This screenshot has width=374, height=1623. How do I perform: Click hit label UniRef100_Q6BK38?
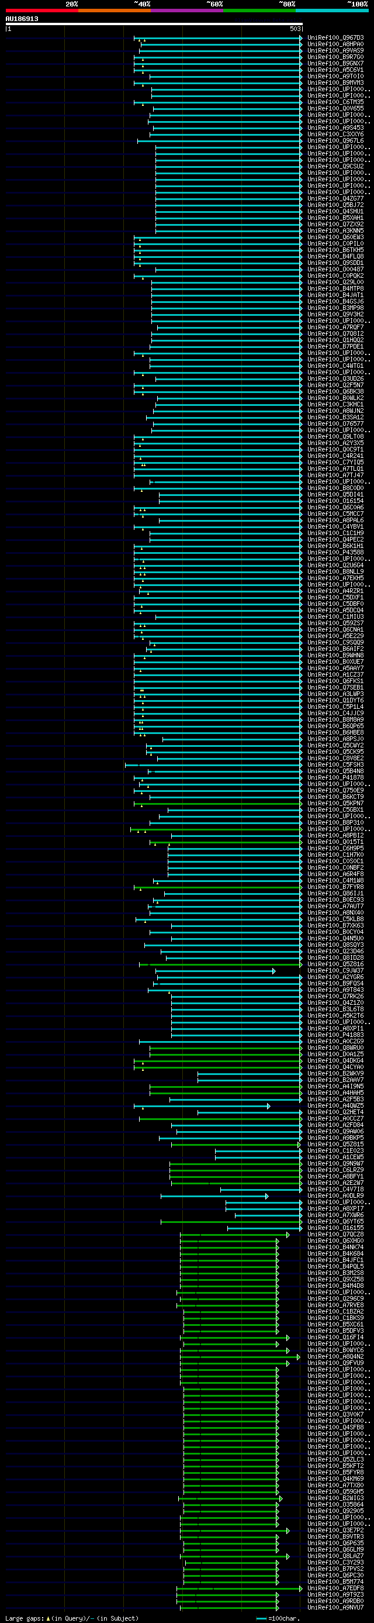pos(335,391)
